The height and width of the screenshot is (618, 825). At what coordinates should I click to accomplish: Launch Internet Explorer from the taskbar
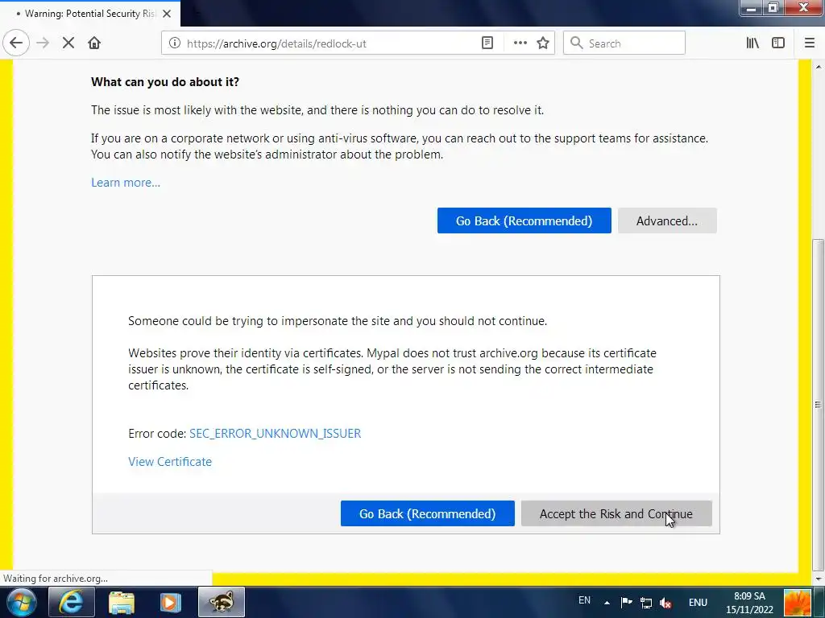(x=71, y=602)
